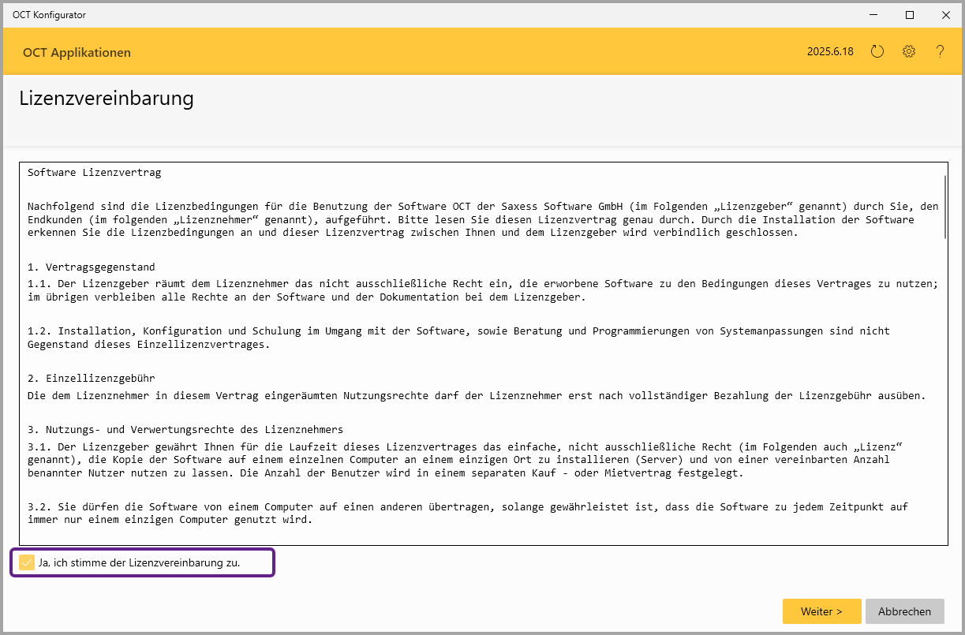Open help with the question mark icon
This screenshot has width=965, height=635.
(x=940, y=52)
